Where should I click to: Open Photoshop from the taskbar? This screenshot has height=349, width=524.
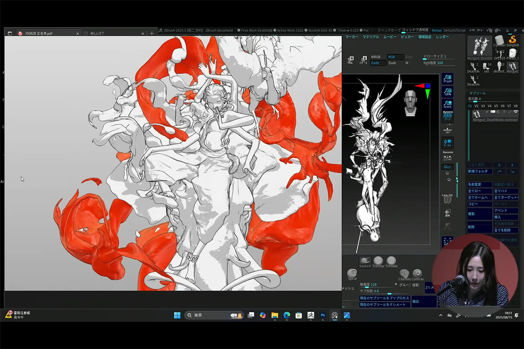(x=323, y=315)
